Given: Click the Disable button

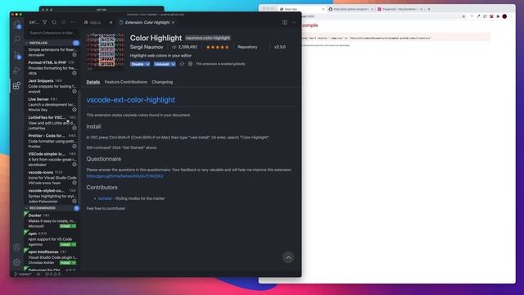Looking at the screenshot, I should (x=138, y=64).
